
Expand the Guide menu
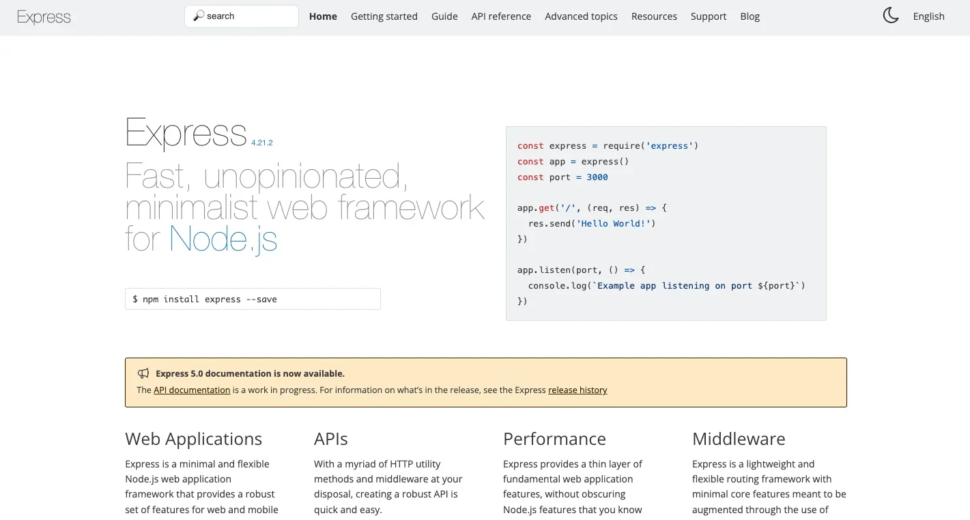point(444,16)
